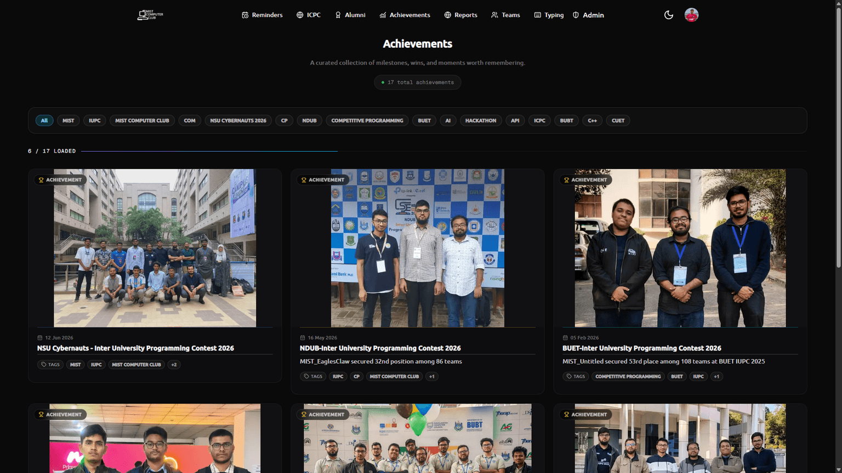842x473 pixels.
Task: Open the ICPC menu item
Action: (309, 15)
